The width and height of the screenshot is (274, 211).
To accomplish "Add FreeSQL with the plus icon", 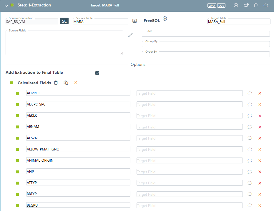I will click(165, 19).
